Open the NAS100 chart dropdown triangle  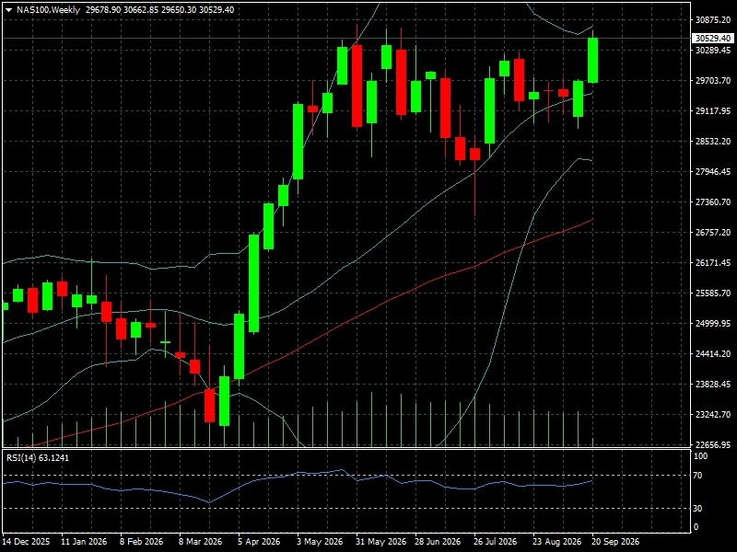click(x=8, y=10)
